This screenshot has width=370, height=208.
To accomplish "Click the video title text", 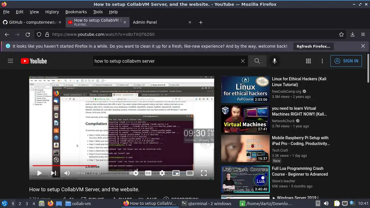I will (84, 190).
